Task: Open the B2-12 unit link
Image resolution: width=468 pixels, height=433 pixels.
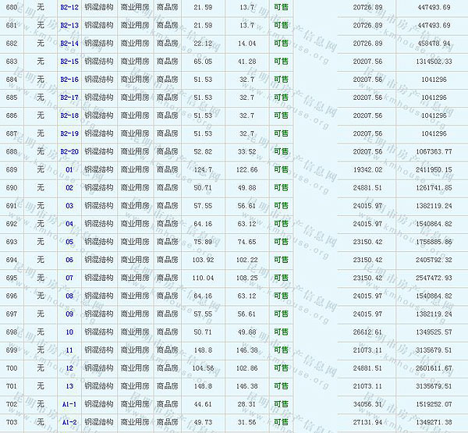Action: point(69,7)
